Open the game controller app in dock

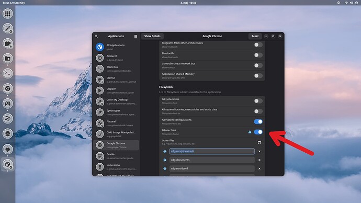point(8,104)
